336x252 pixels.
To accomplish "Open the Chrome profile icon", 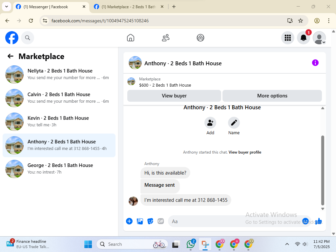I will pyautogui.click(x=317, y=21).
